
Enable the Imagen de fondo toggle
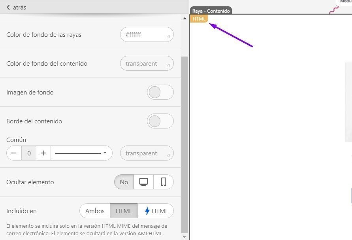160,92
